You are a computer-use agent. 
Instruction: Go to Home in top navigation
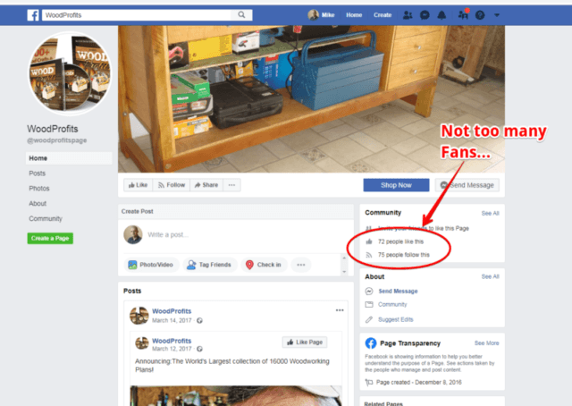[x=354, y=15]
